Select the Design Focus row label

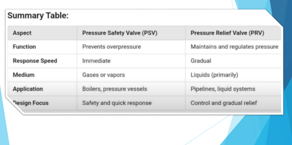[31, 103]
